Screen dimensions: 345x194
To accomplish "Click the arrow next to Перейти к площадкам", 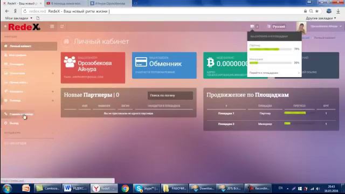I will 299,73.
